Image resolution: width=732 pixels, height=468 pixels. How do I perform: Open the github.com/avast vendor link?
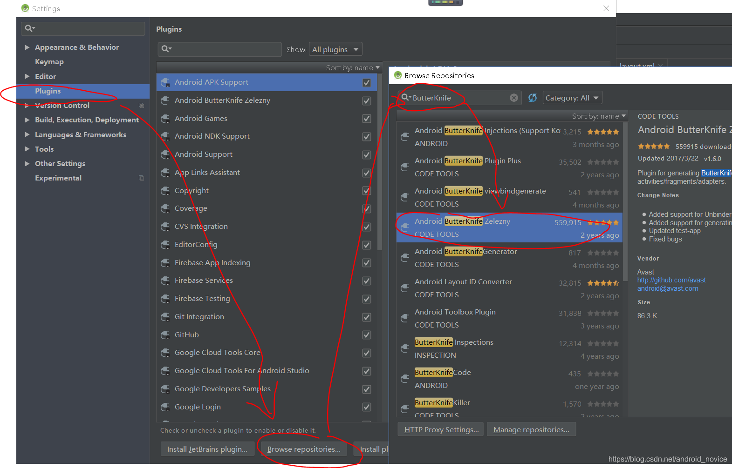671,280
